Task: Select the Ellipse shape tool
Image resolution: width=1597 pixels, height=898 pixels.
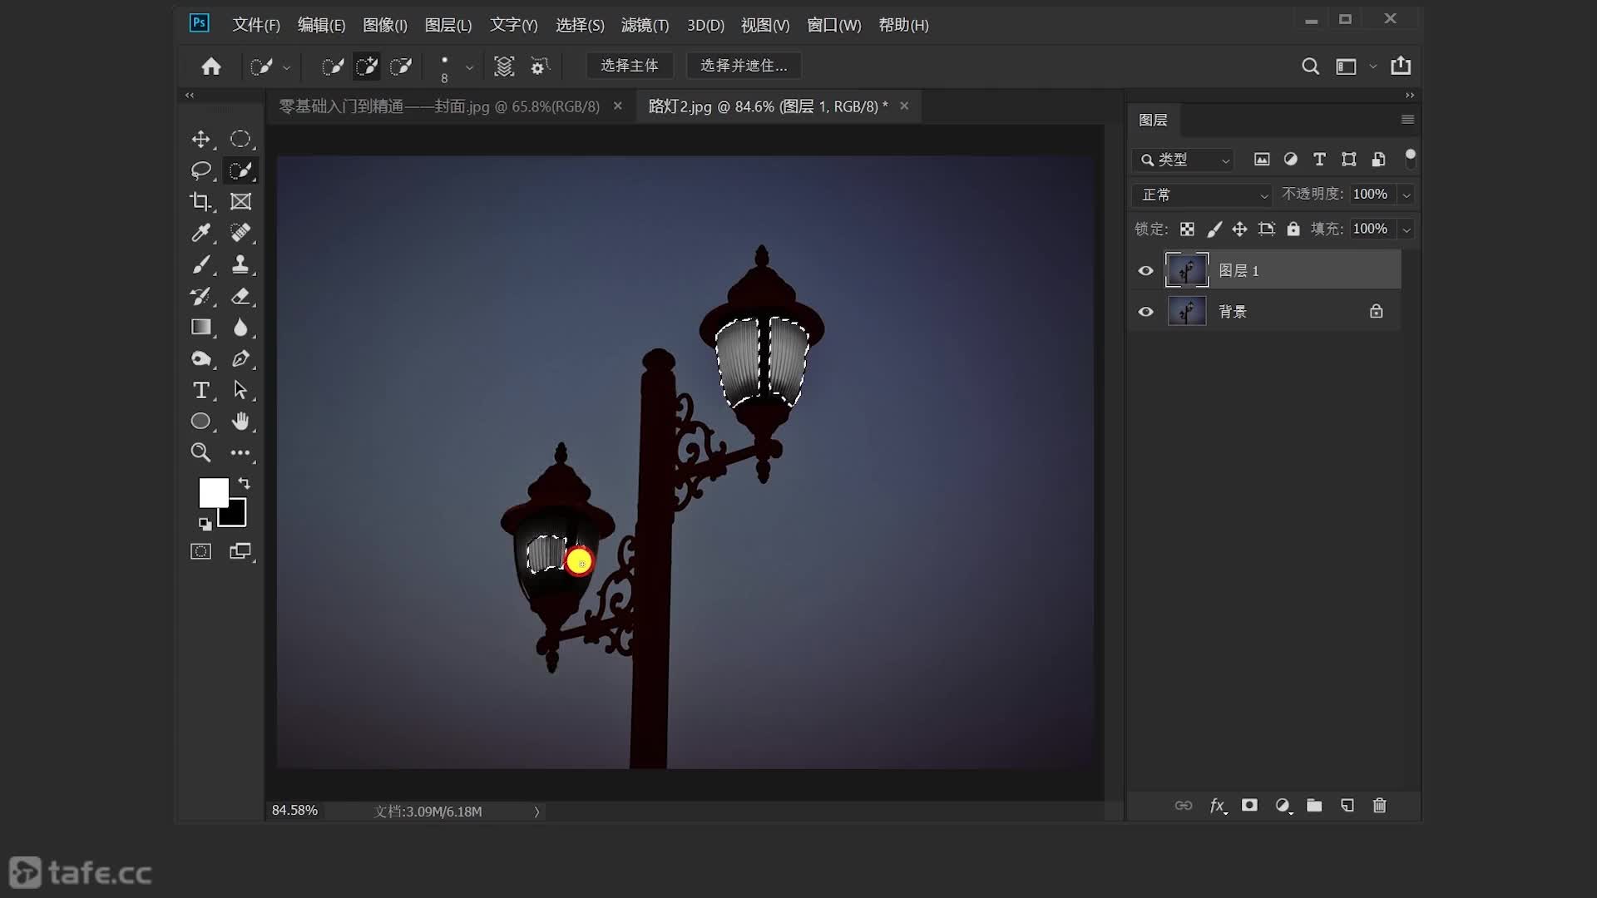Action: (200, 422)
